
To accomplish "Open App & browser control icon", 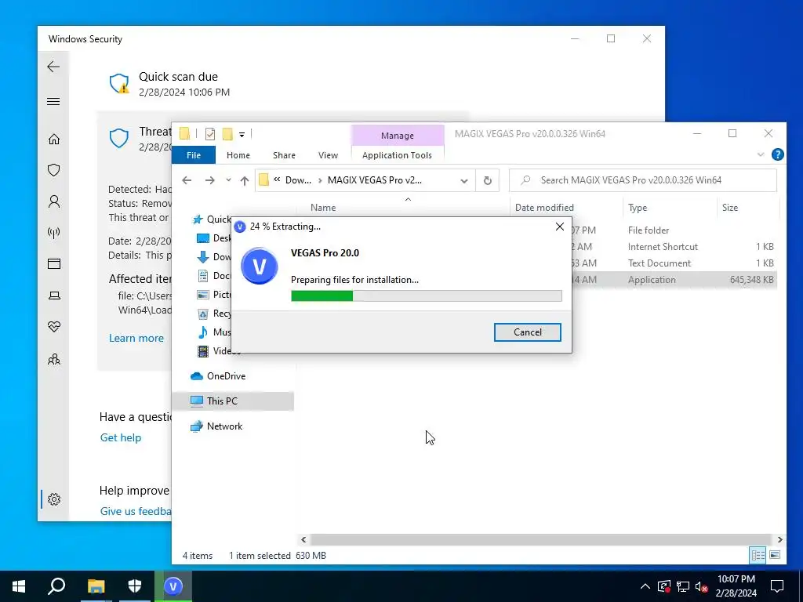I will click(54, 263).
